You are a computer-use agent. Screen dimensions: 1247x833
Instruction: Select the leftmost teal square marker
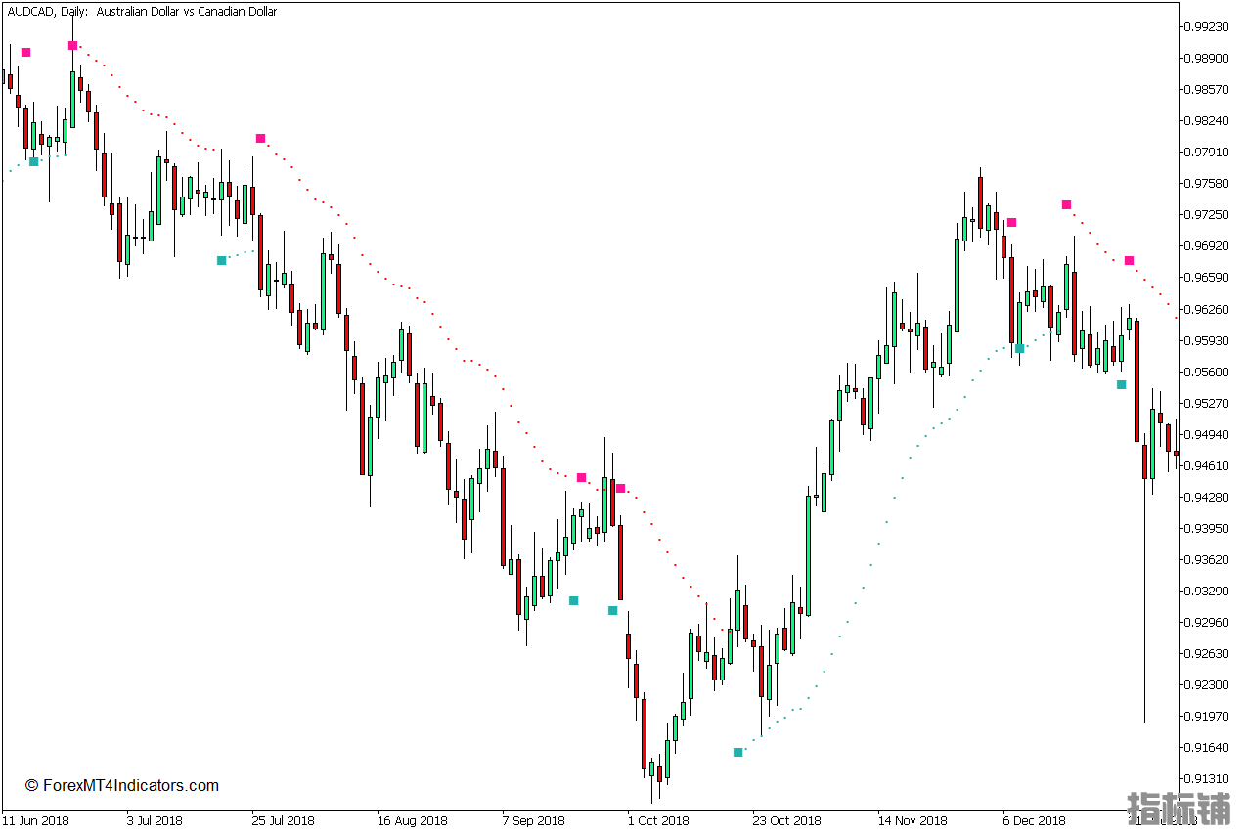click(x=33, y=161)
